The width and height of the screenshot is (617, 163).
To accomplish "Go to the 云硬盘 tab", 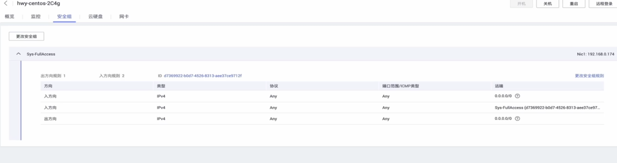I will coord(95,17).
